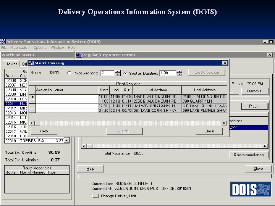The width and height of the screenshot is (275, 206).
Task: Select route 02012 in Workload Status list
Action: tap(16, 108)
